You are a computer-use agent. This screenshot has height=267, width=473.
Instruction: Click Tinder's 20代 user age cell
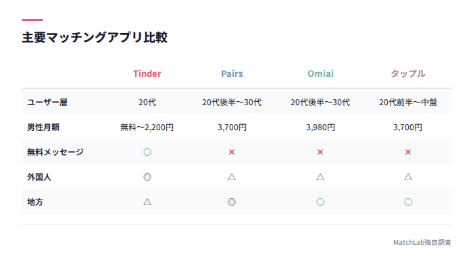coord(147,102)
